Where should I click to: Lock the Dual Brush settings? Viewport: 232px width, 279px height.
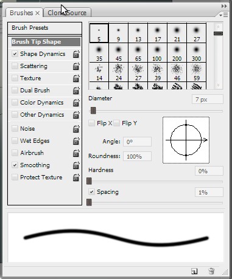click(x=76, y=91)
